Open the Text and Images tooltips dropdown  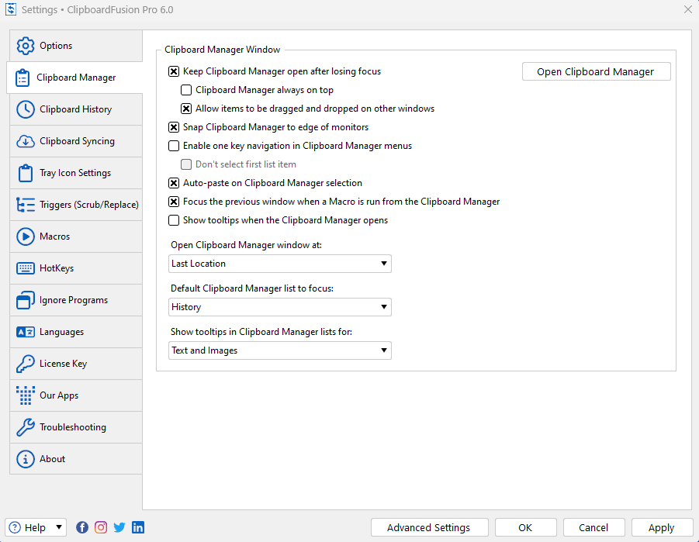[280, 350]
